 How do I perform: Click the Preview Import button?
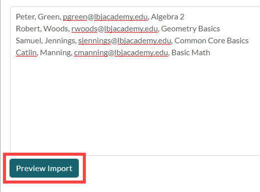tap(44, 168)
